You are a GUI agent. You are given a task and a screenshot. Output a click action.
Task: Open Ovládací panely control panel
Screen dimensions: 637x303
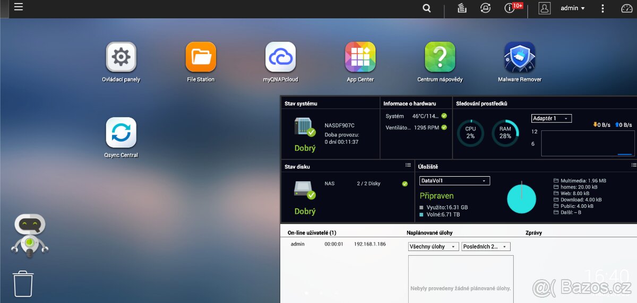[x=121, y=57]
